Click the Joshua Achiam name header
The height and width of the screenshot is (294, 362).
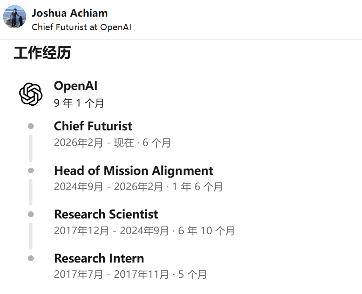point(70,13)
